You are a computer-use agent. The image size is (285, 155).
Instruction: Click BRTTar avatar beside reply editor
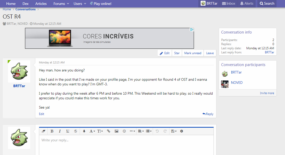(x=19, y=138)
